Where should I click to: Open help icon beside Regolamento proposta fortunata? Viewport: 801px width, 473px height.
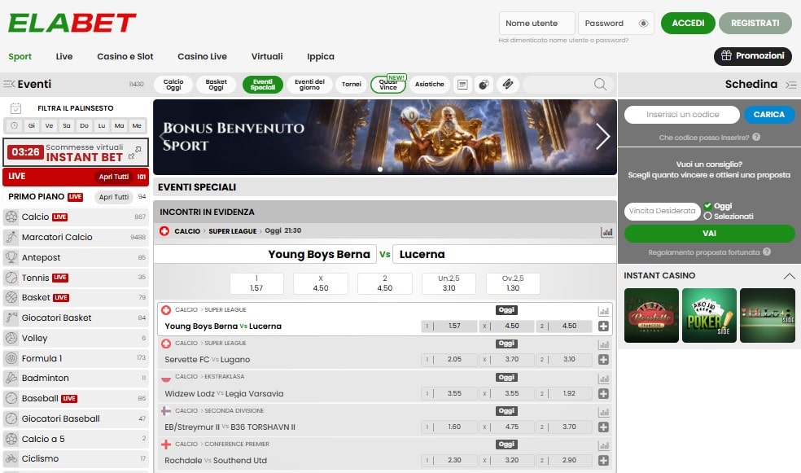[767, 252]
